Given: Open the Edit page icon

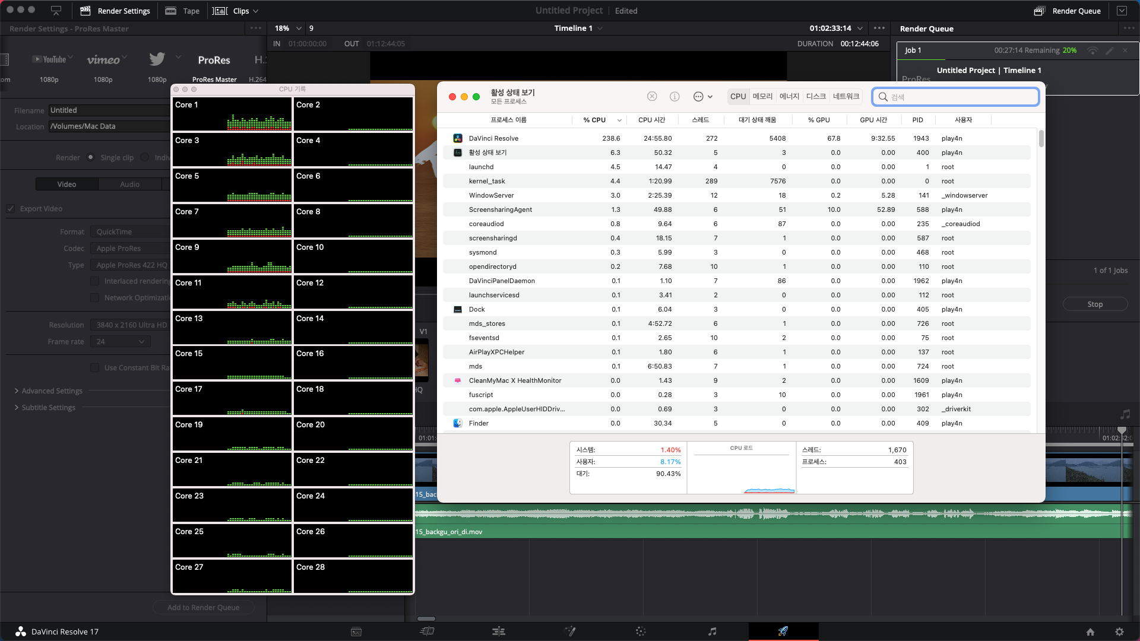Looking at the screenshot, I should [499, 632].
